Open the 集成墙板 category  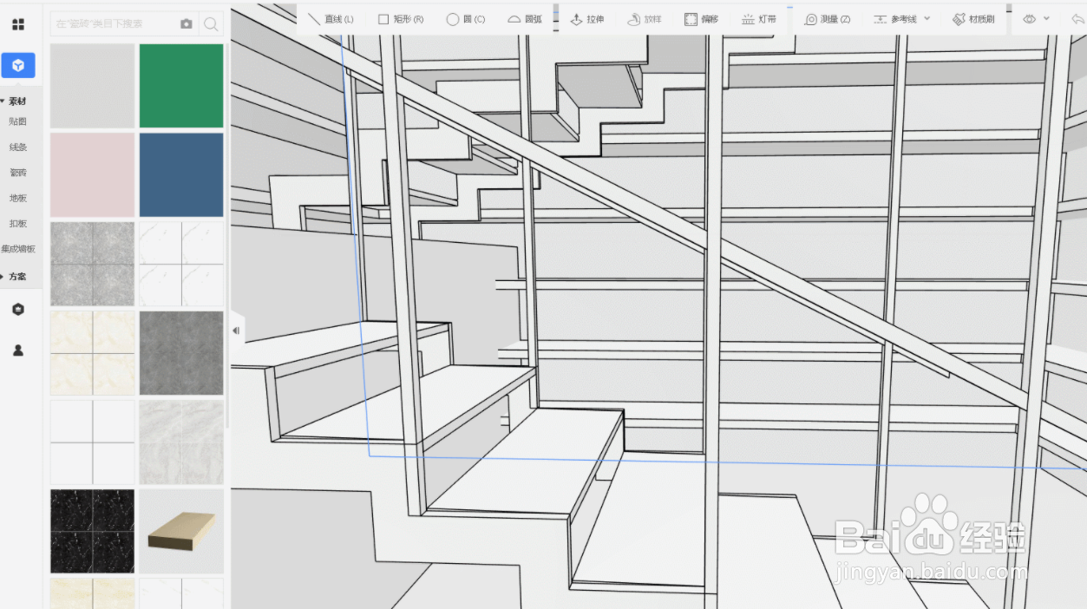point(18,249)
